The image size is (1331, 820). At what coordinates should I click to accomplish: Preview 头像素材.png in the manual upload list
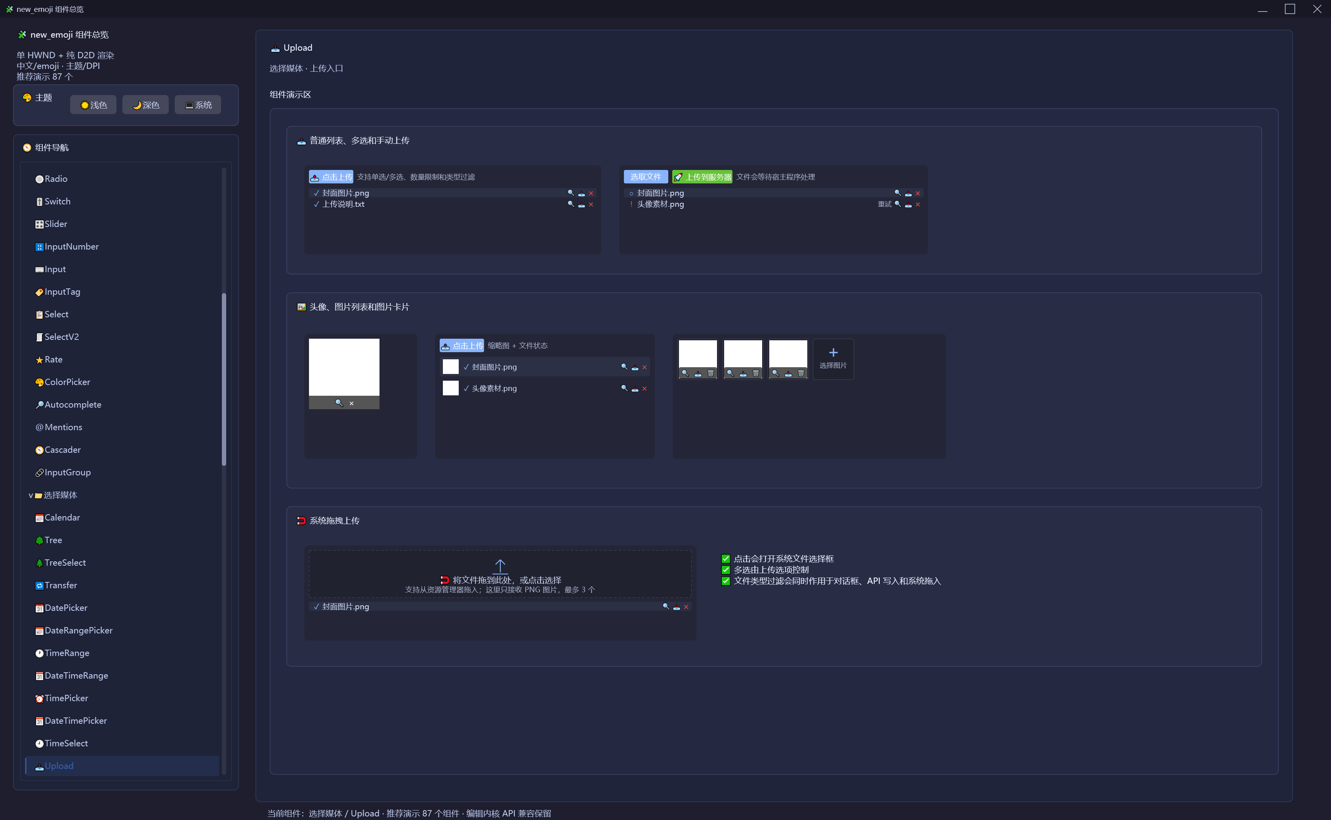click(897, 204)
